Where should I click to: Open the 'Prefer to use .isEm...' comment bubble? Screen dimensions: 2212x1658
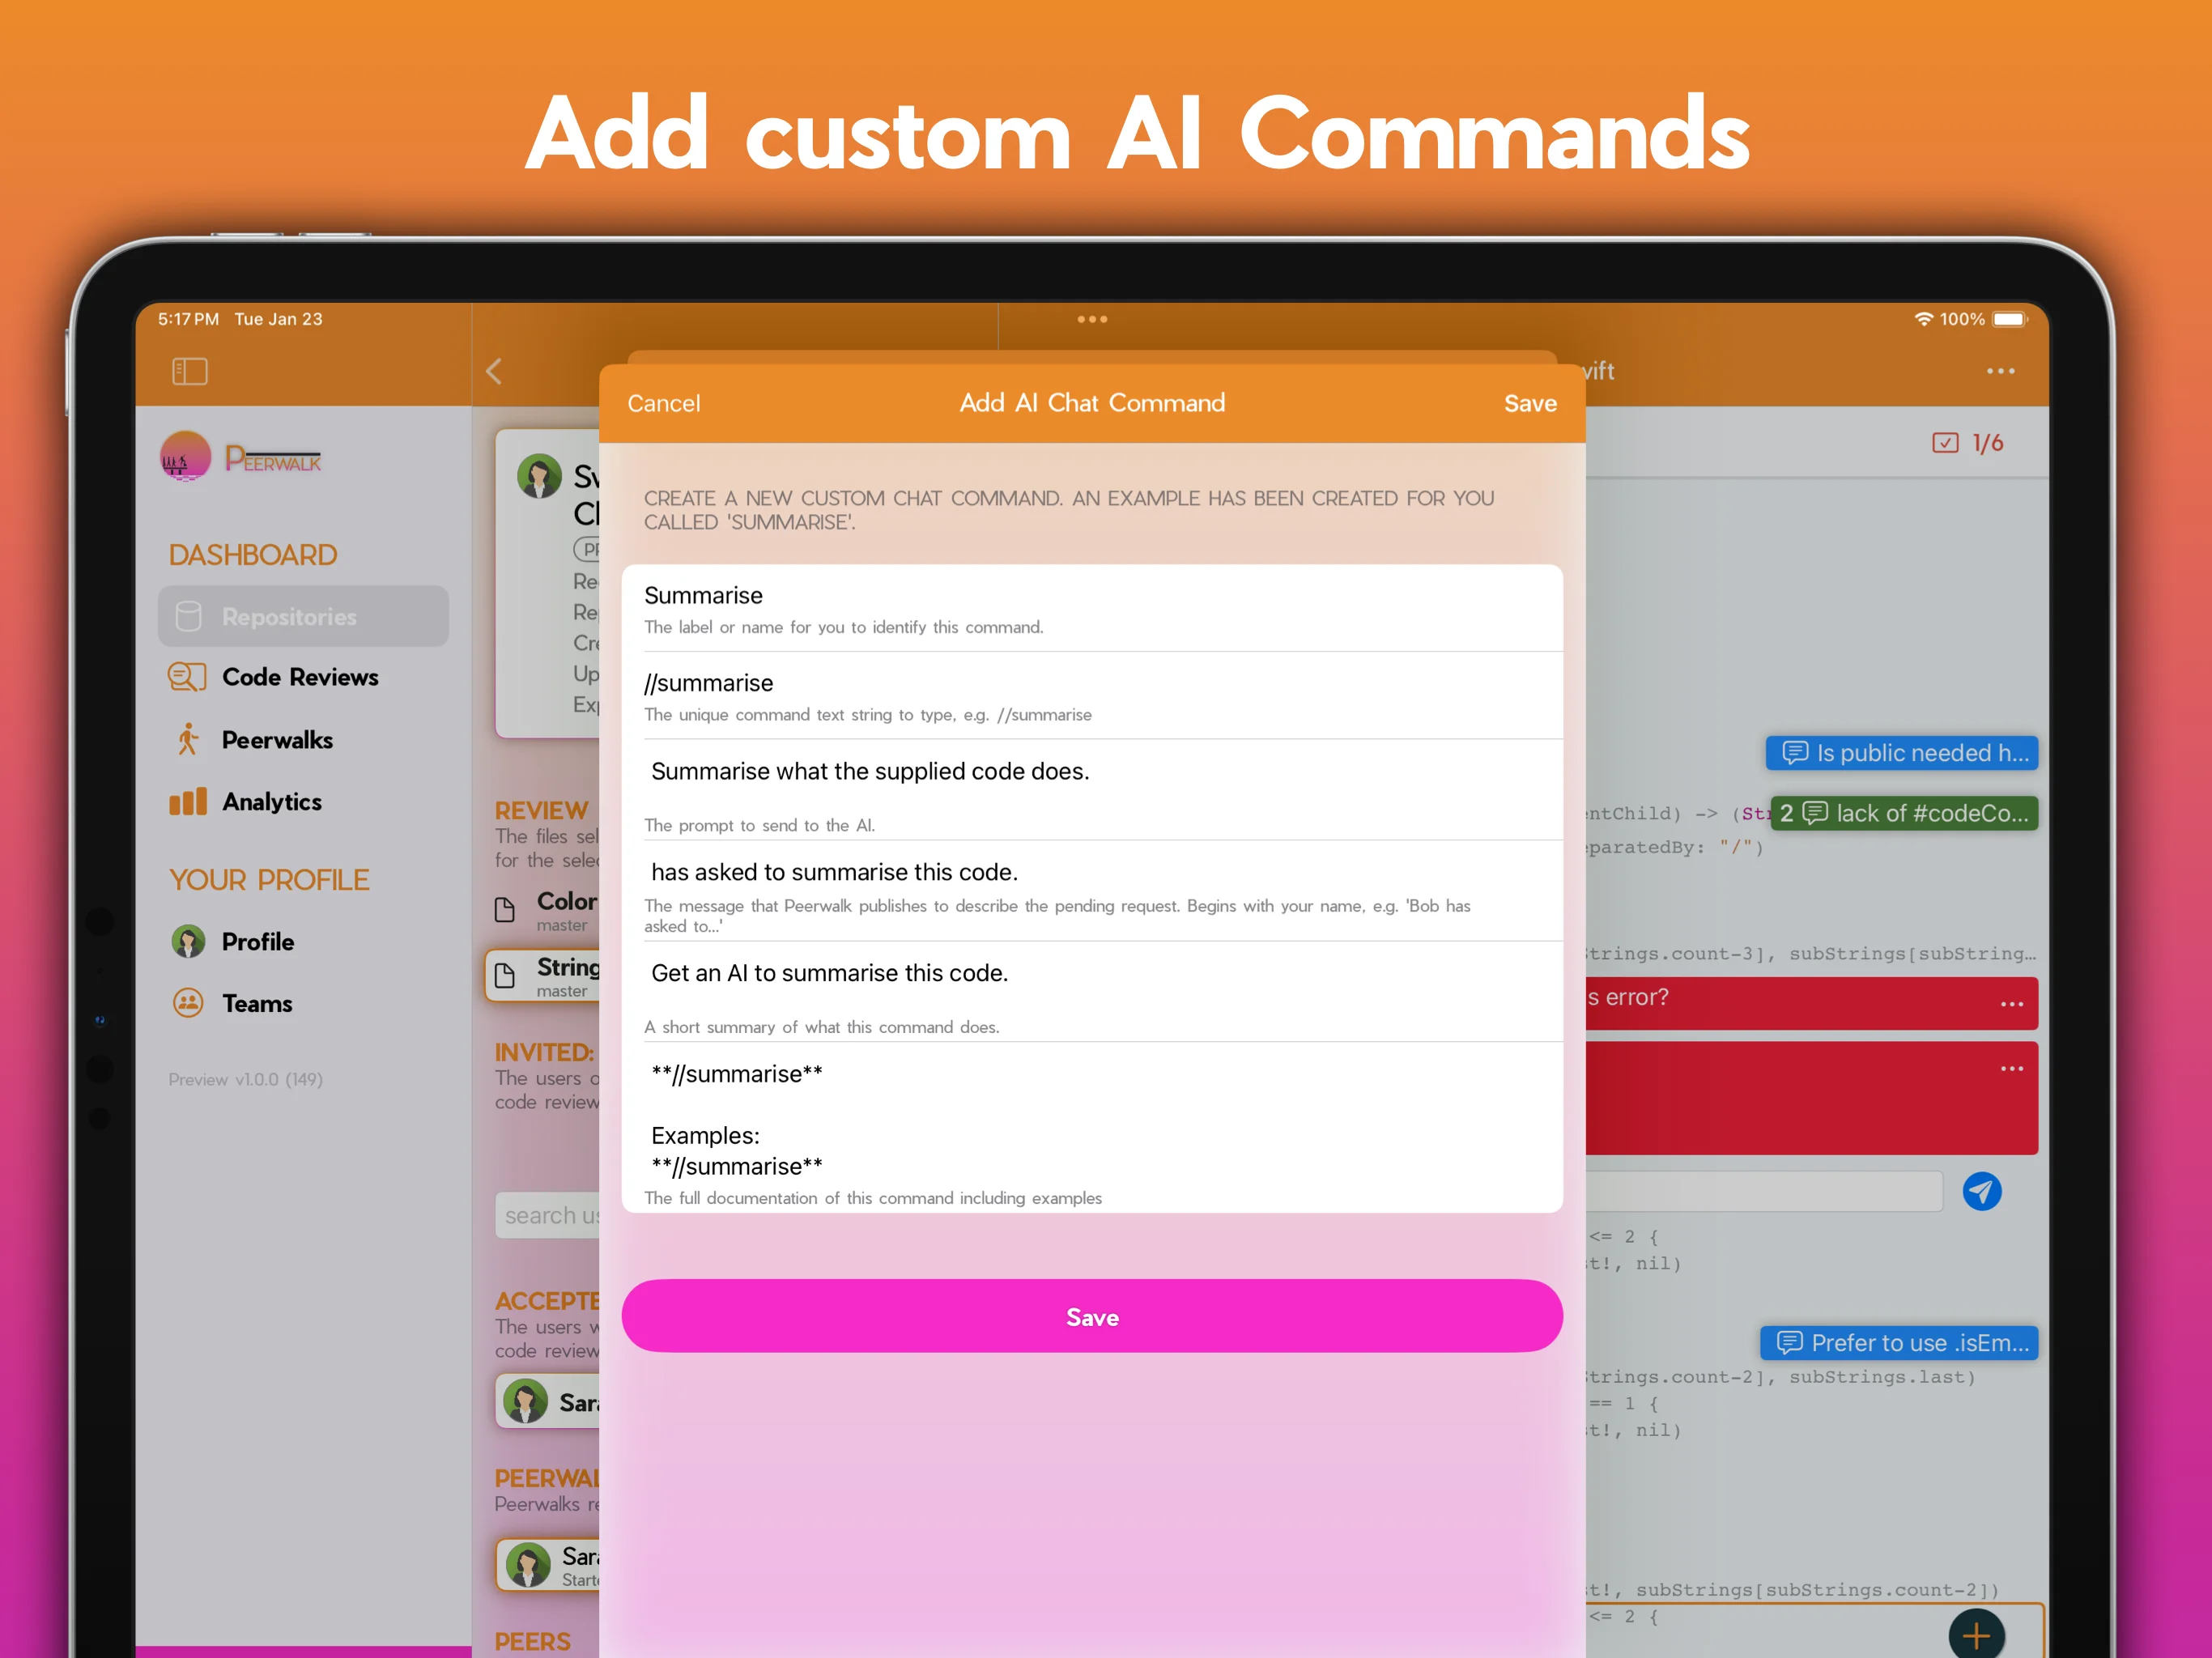tap(1899, 1343)
